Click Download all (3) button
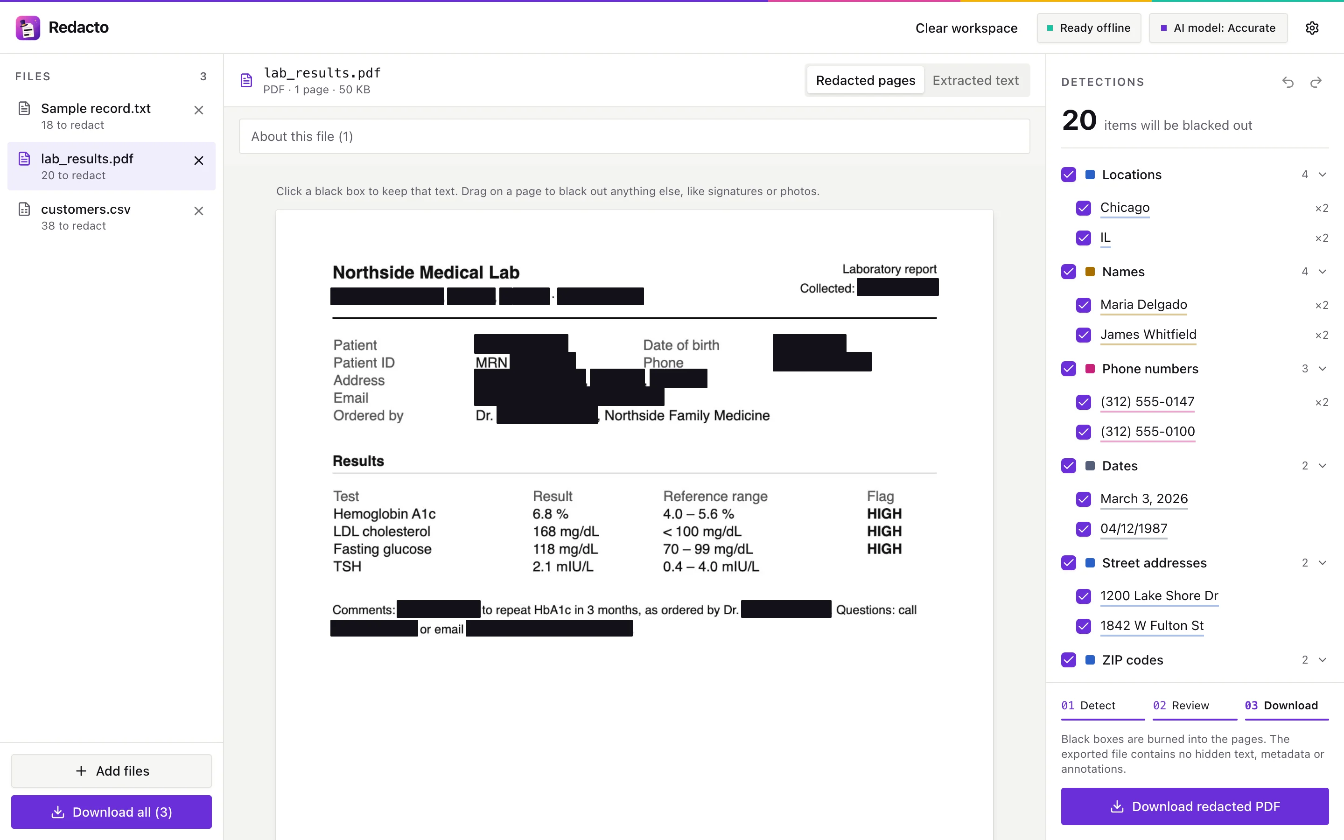This screenshot has height=840, width=1344. pyautogui.click(x=111, y=812)
